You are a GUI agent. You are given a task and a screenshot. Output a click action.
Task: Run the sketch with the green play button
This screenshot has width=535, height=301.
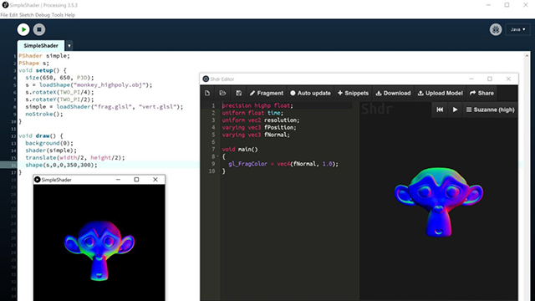coord(23,30)
